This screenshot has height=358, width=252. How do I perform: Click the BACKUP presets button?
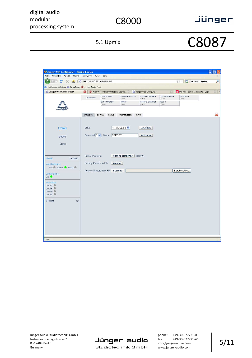[117, 163]
